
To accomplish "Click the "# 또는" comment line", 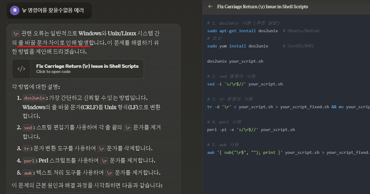I will (x=214, y=38).
